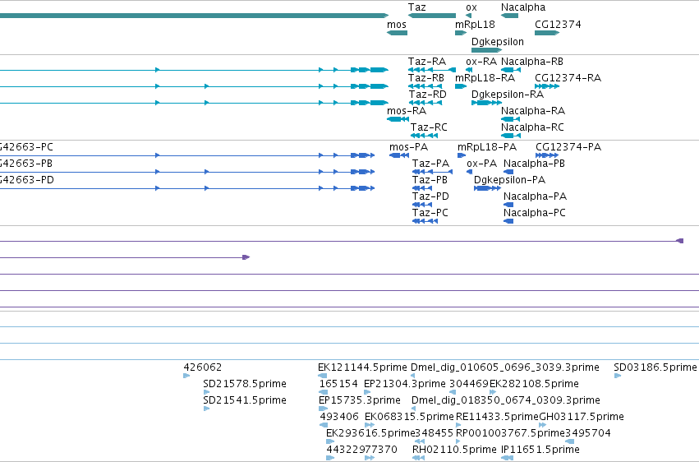This screenshot has width=699, height=462.
Task: Select the Dgkepsilon gene label
Action: 498,41
